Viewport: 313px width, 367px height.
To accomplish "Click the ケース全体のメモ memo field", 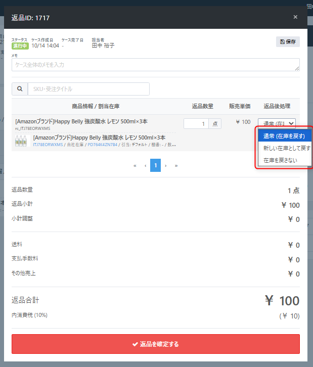I will click(x=155, y=65).
